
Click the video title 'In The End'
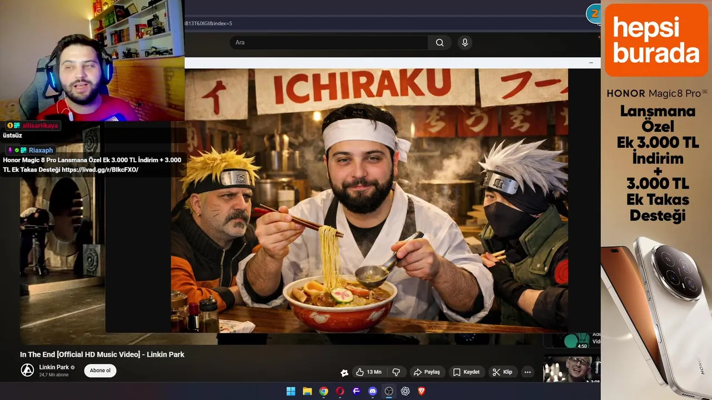102,354
